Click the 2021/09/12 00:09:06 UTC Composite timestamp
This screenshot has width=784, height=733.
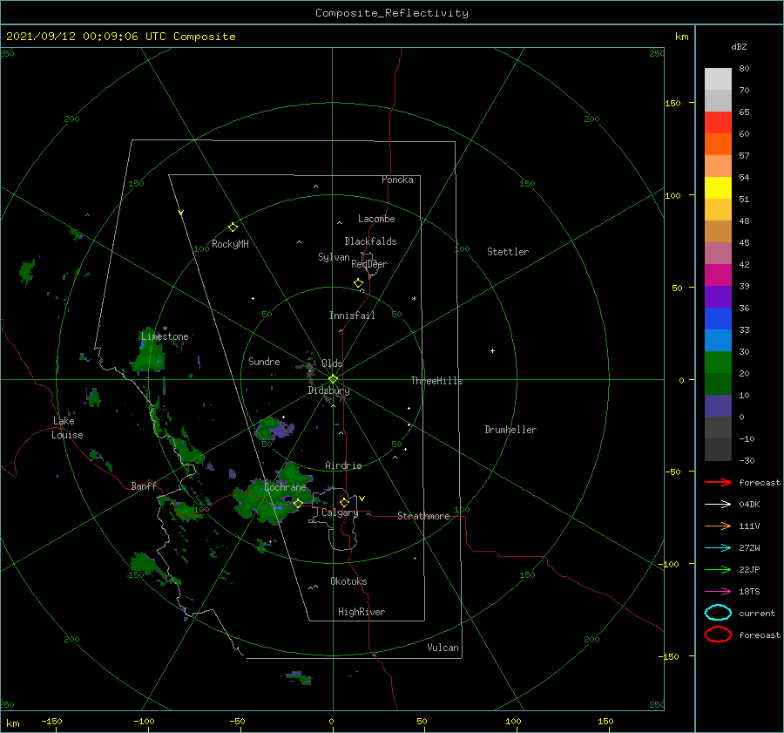click(120, 37)
